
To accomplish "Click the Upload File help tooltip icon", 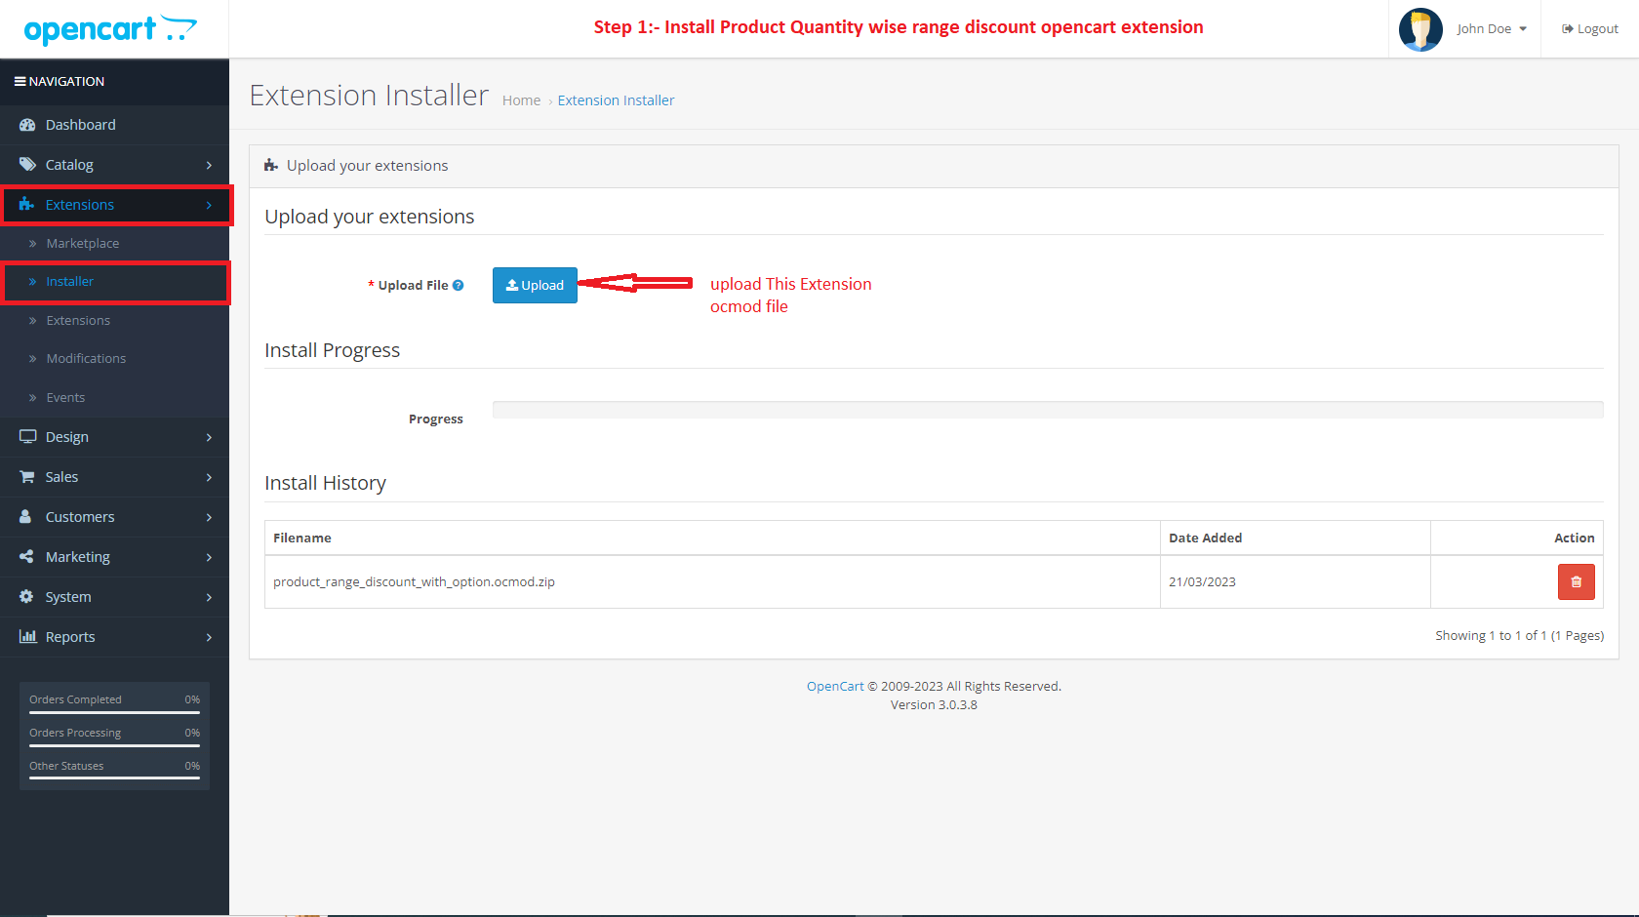I will pyautogui.click(x=458, y=284).
